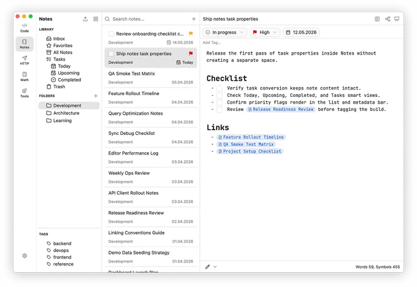
Task: Click the orange flag on Review onboarding note
Action: coord(191,34)
